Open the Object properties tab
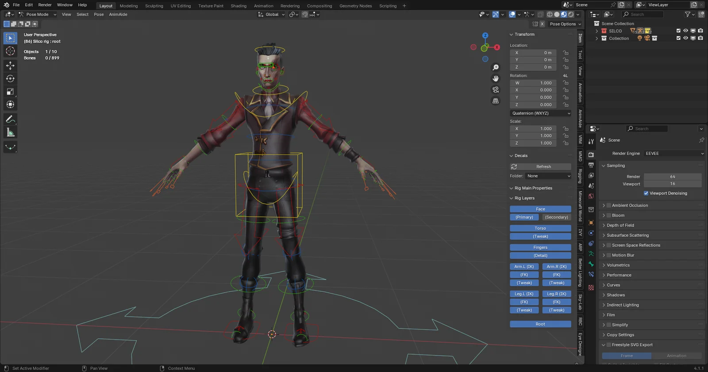Image resolution: width=708 pixels, height=372 pixels. 591,223
